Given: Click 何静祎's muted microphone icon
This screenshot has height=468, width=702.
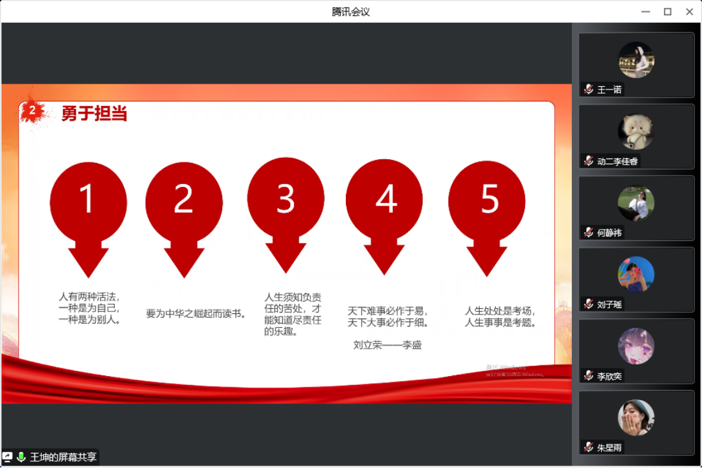Looking at the screenshot, I should [x=589, y=233].
